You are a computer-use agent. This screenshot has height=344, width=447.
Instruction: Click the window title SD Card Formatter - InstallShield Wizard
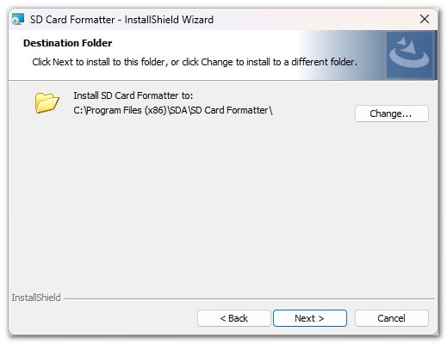[121, 20]
